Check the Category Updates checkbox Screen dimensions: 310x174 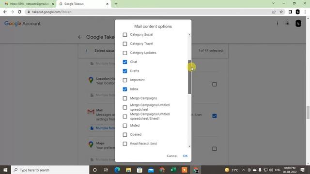tap(125, 53)
